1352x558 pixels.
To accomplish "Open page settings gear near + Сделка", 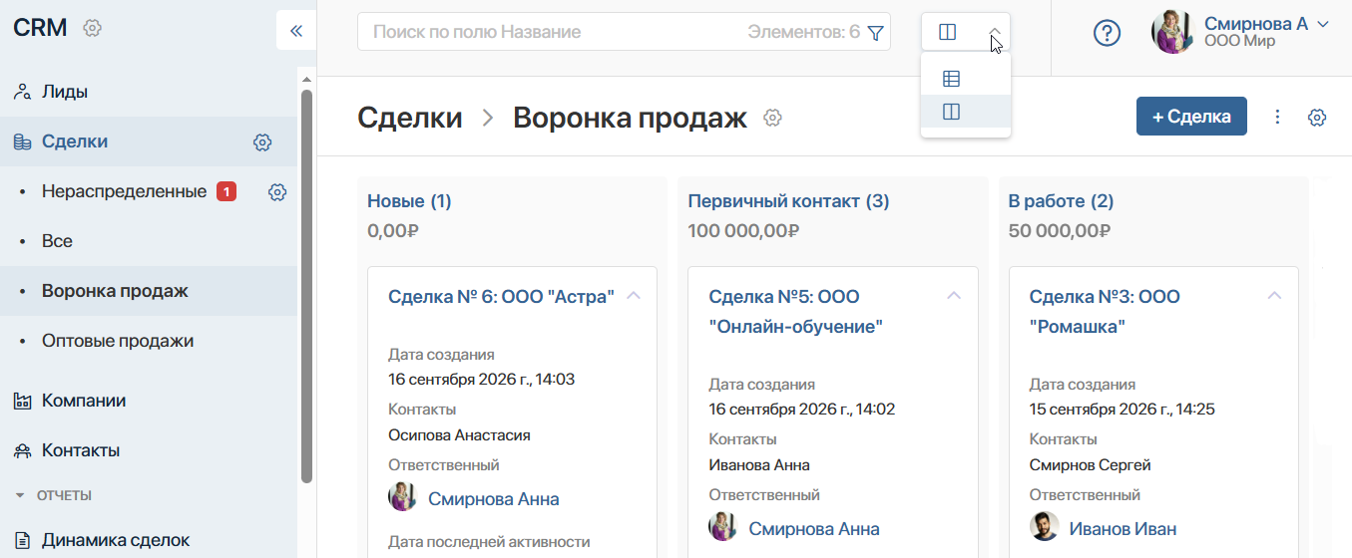I will [1317, 118].
